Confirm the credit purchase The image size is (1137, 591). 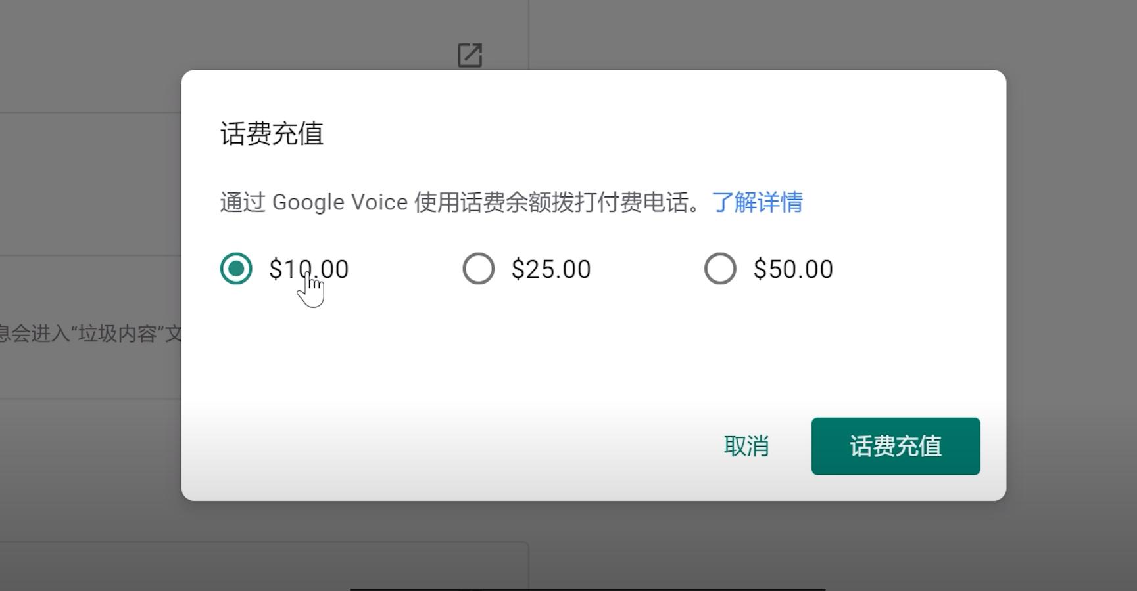(896, 447)
